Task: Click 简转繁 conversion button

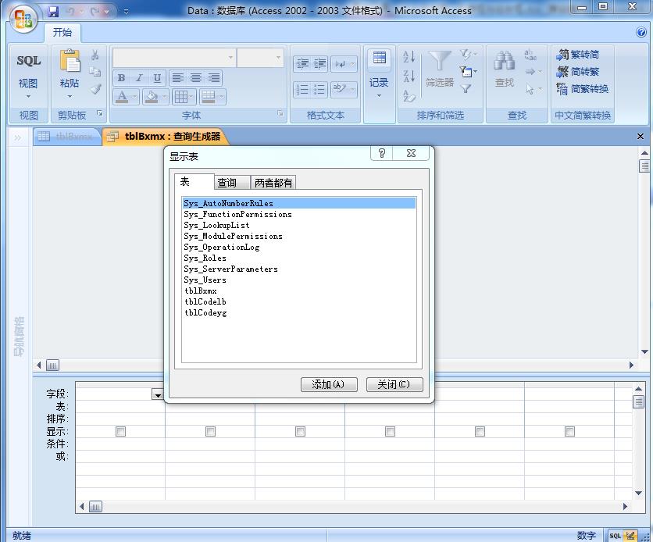Action: [578, 72]
